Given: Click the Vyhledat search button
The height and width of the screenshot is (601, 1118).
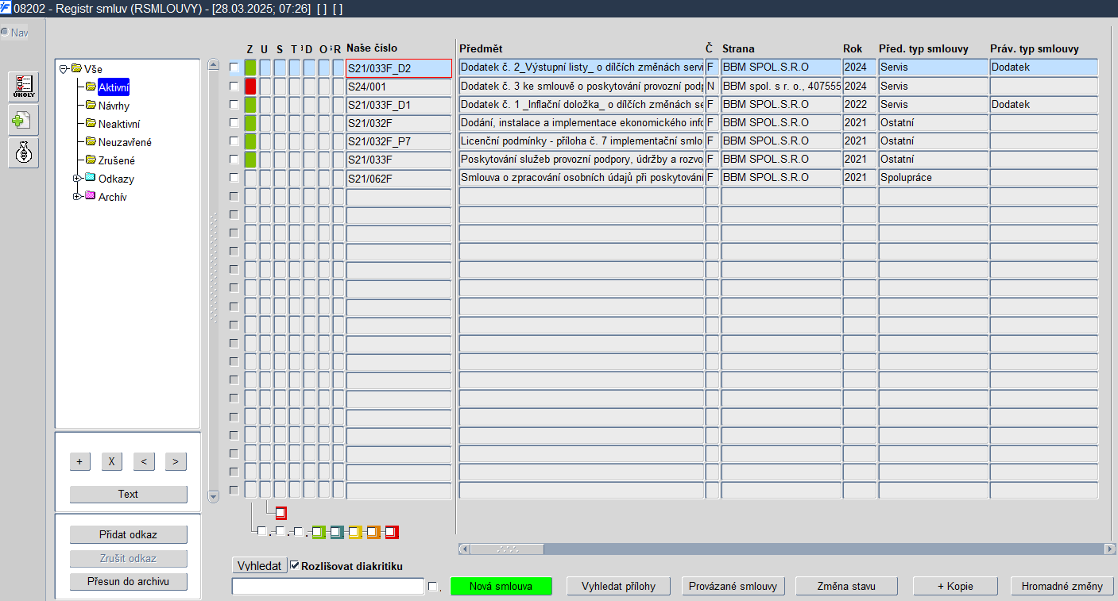Looking at the screenshot, I should click(260, 565).
